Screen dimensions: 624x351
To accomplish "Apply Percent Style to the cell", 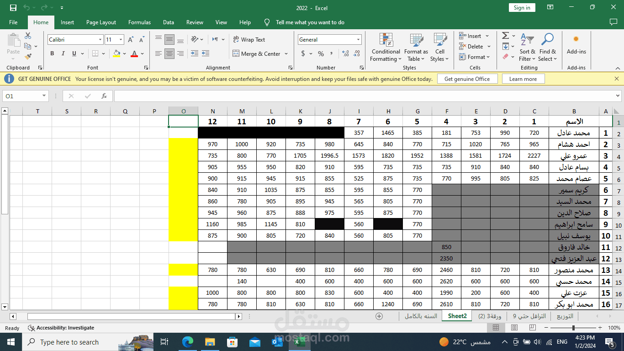I will [x=321, y=53].
